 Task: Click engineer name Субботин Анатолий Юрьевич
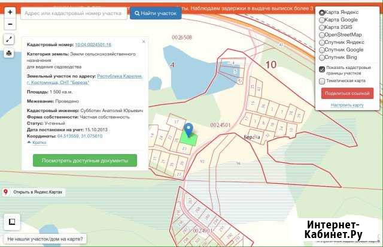112,111
